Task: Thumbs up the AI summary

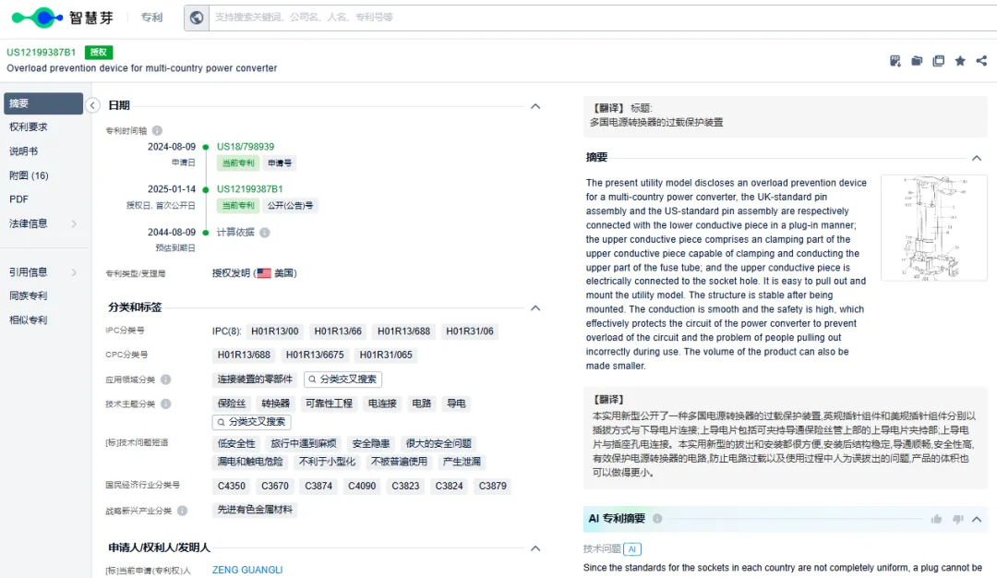Action: click(937, 520)
